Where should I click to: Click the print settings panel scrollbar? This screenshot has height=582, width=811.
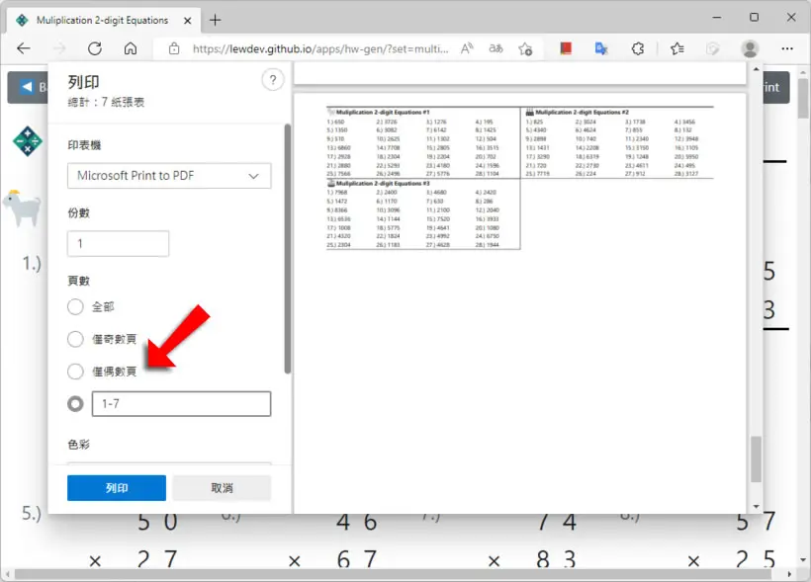coord(288,248)
